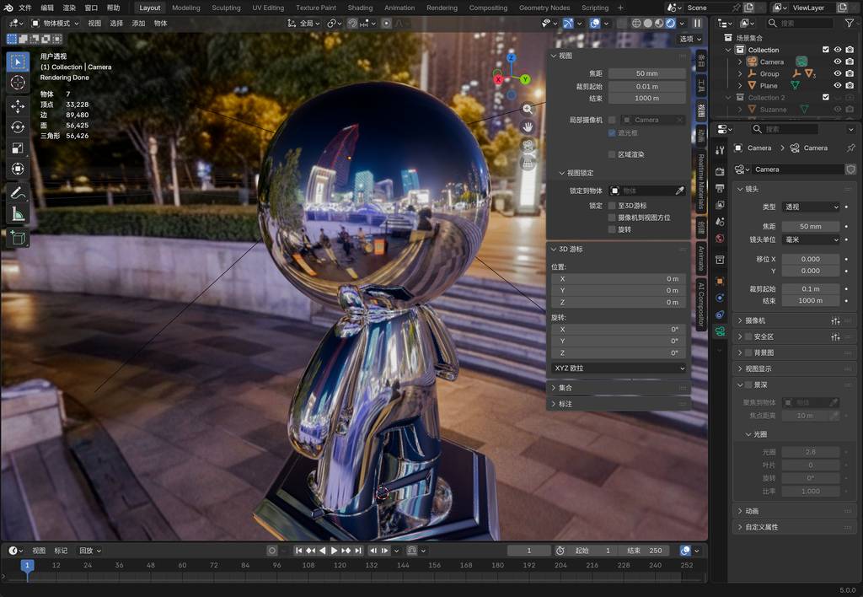Open the 渲染 menu
Image resolution: width=863 pixels, height=597 pixels.
click(x=69, y=8)
